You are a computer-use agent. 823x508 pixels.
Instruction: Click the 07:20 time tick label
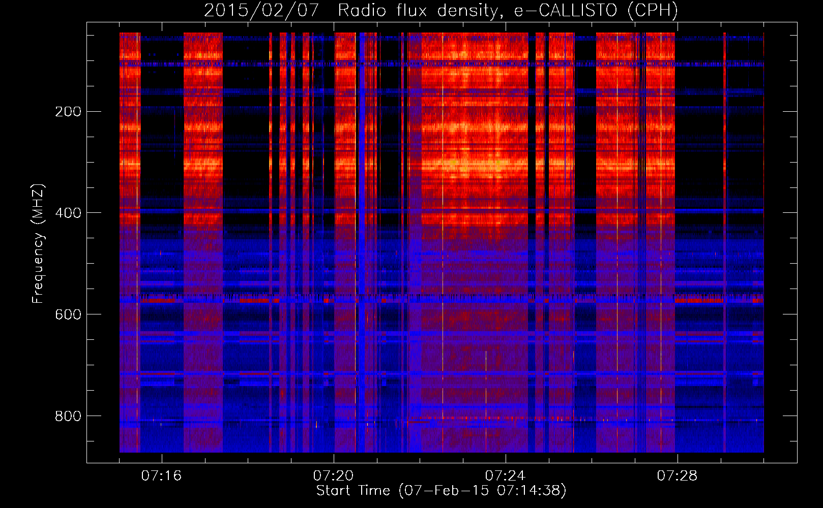click(333, 476)
